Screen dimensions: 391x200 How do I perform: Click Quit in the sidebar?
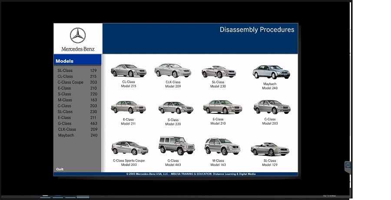coord(60,169)
